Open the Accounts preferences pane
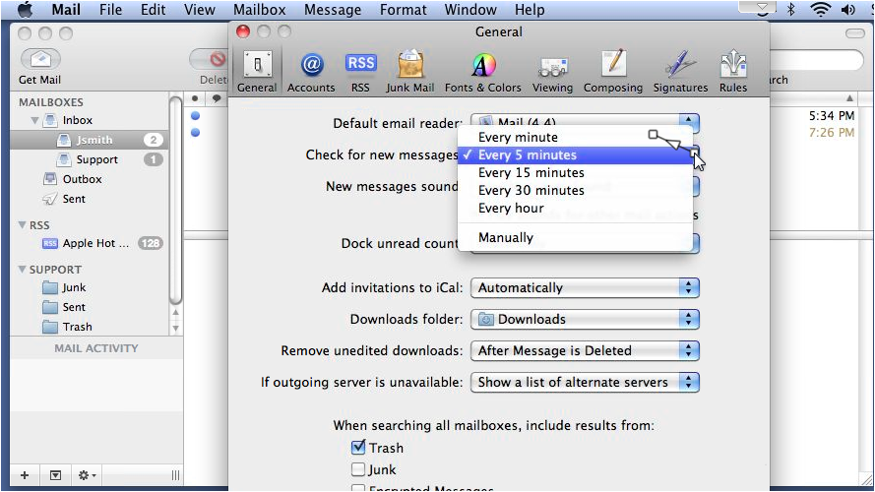This screenshot has height=492, width=875. (311, 72)
